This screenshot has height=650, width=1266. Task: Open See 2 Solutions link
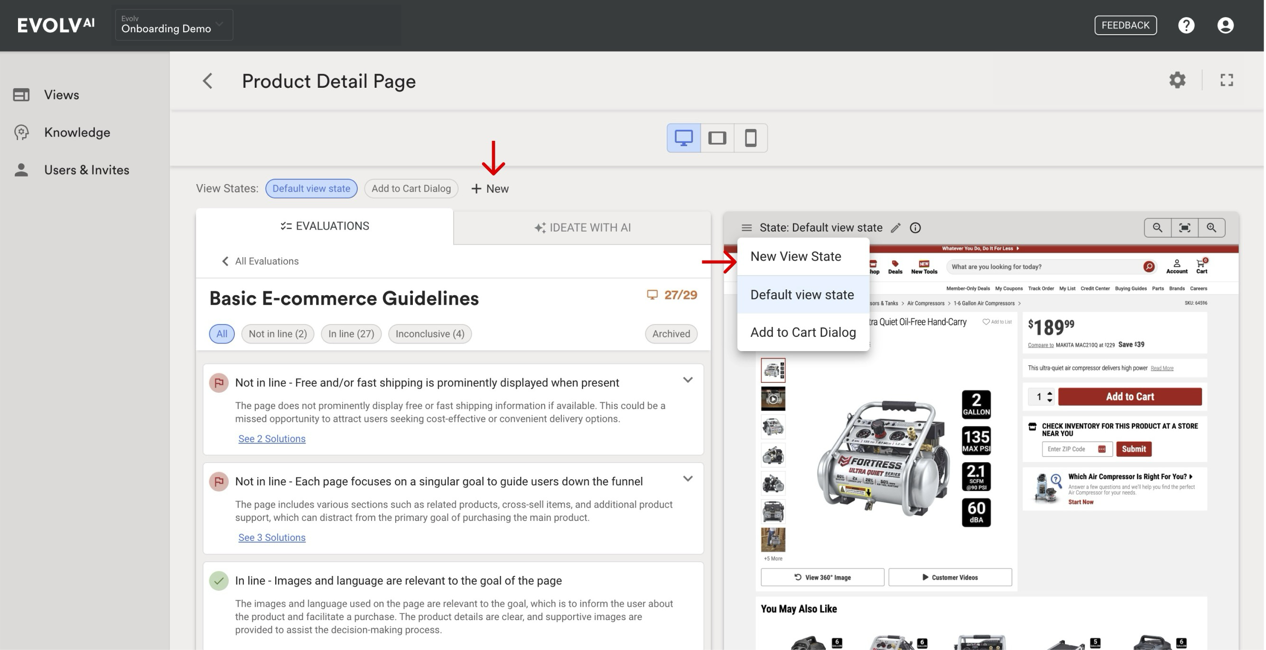coord(272,439)
